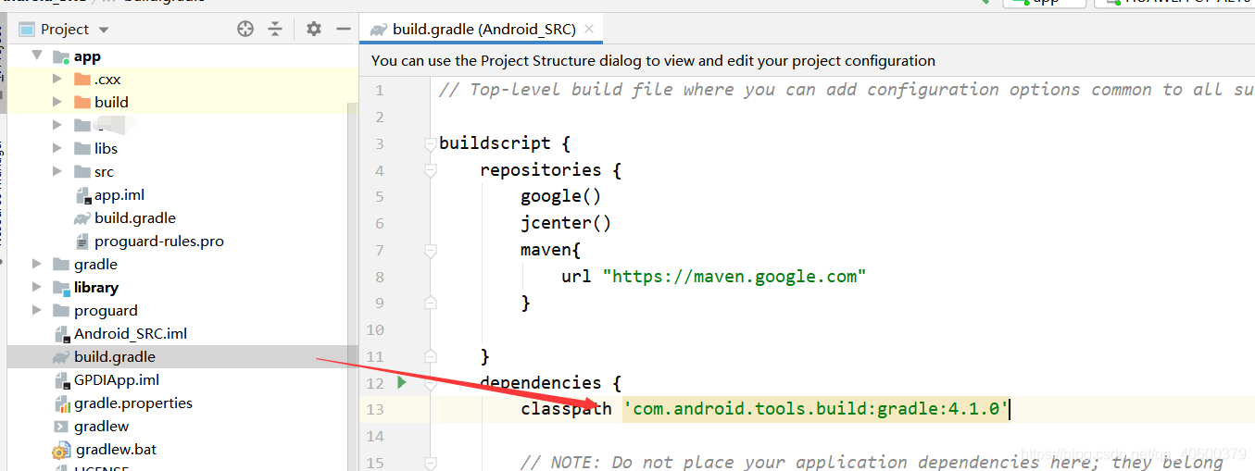The width and height of the screenshot is (1255, 471).
Task: Click the classpath gradle:4.1.0 string
Action: click(x=815, y=408)
